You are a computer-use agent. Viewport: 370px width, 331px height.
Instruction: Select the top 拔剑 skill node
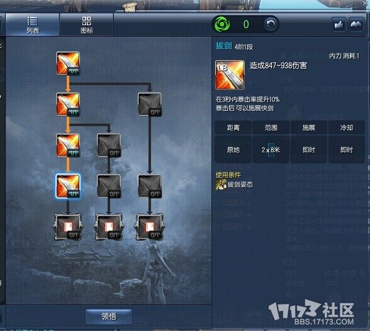pos(68,64)
